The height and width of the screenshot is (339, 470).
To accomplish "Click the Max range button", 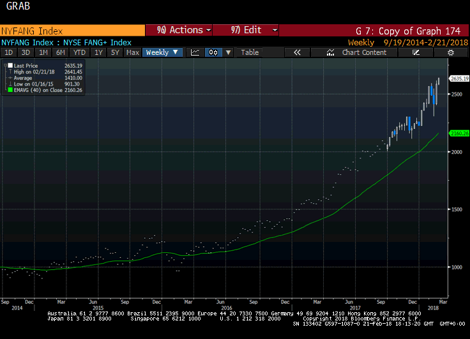I will (133, 52).
